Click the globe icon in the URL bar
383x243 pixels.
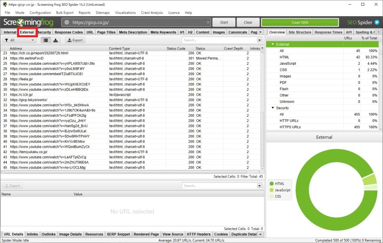(x=67, y=22)
